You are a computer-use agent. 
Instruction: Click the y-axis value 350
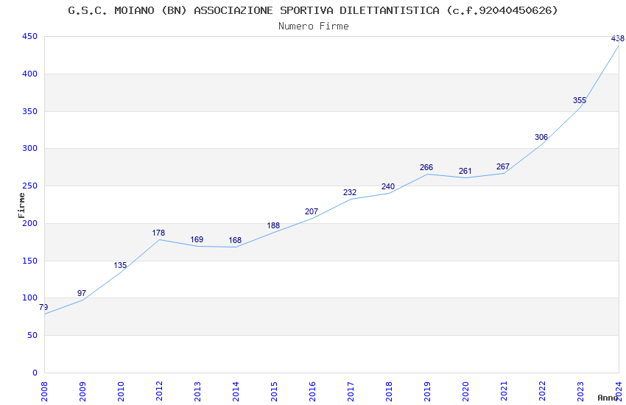[30, 111]
